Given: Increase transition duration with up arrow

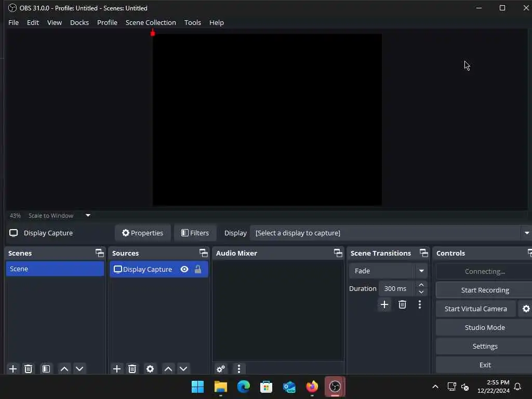Looking at the screenshot, I should tap(421, 285).
